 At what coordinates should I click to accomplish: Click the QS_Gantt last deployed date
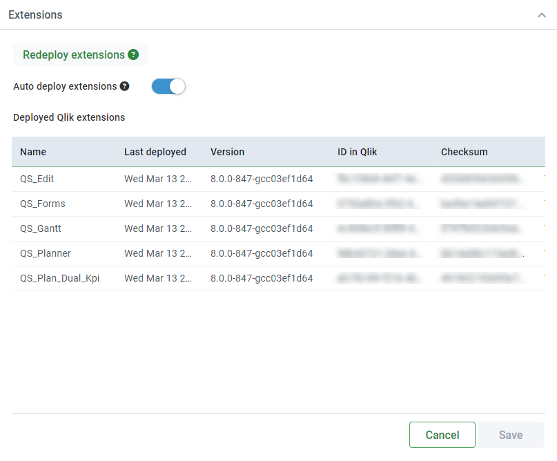[x=158, y=228]
